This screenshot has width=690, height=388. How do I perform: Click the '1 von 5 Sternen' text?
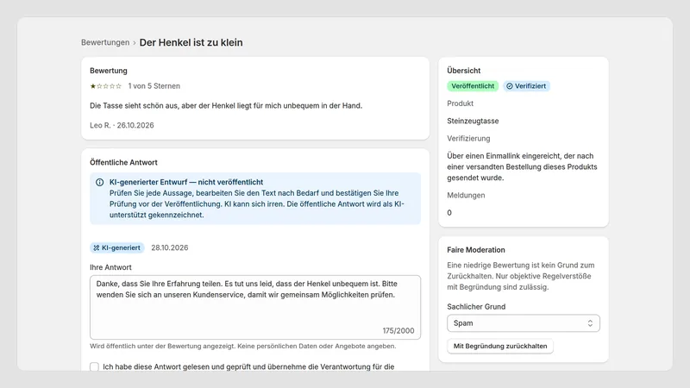tap(154, 86)
